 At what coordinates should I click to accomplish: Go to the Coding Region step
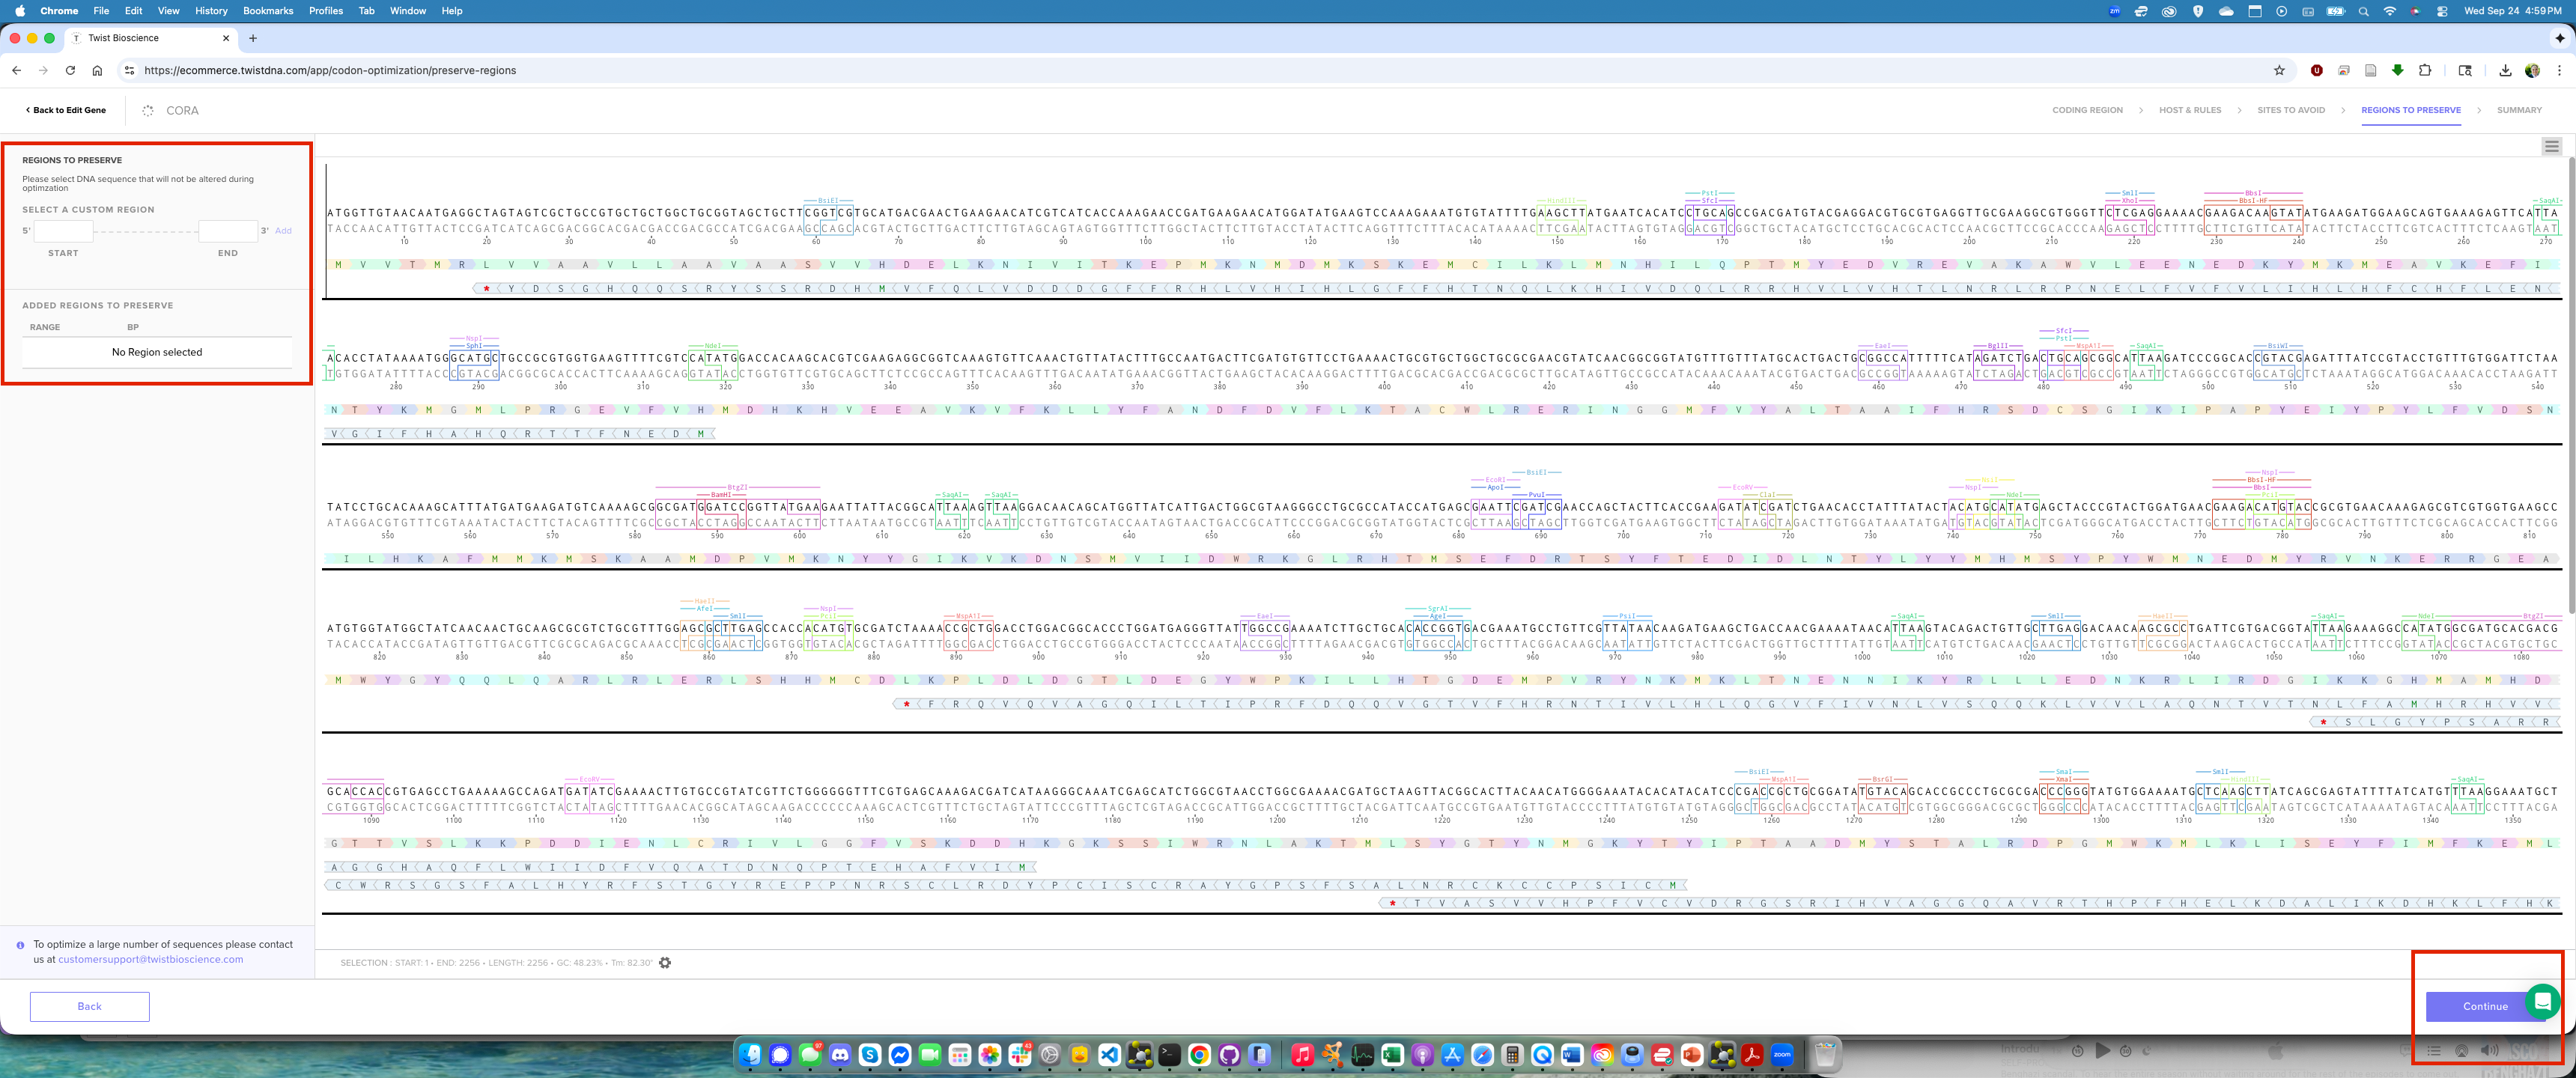coord(2087,110)
